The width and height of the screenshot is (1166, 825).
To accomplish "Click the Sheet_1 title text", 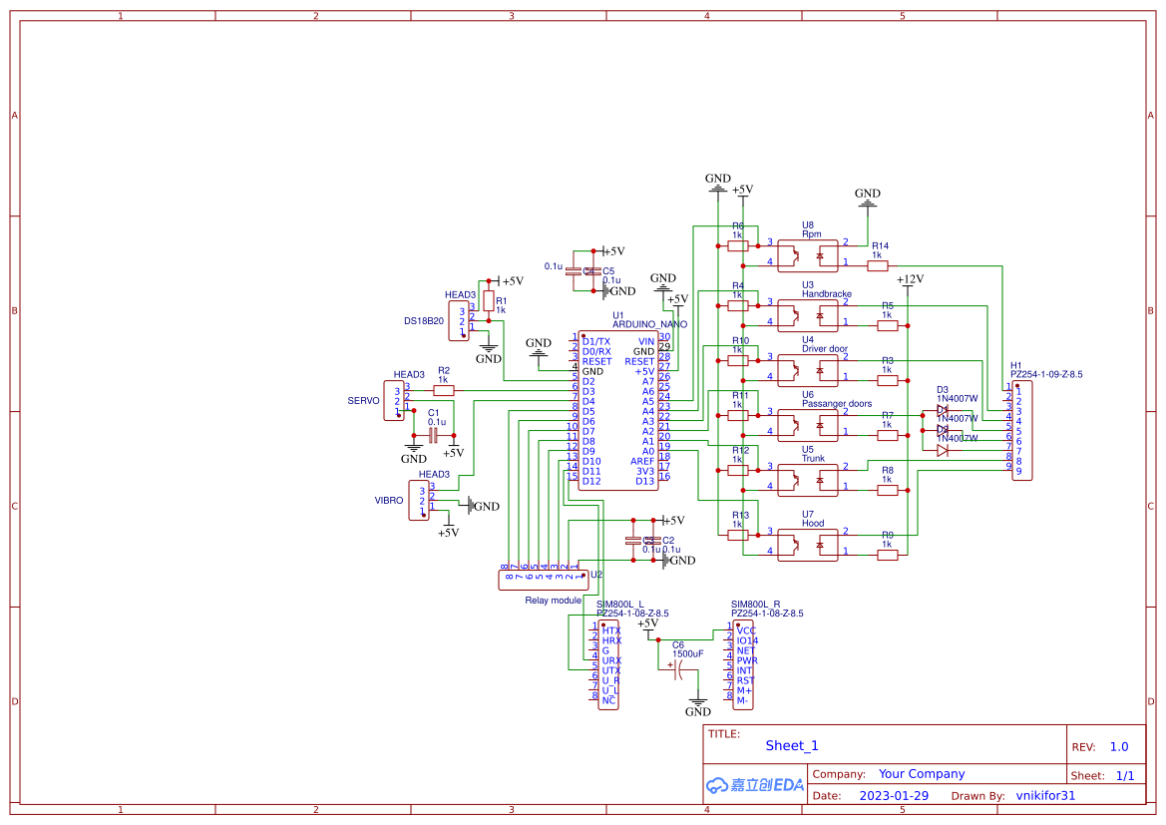I will pos(790,745).
